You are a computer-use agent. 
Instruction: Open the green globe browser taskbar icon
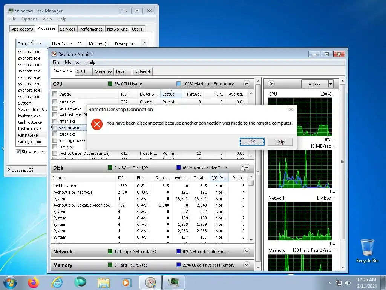(80, 282)
